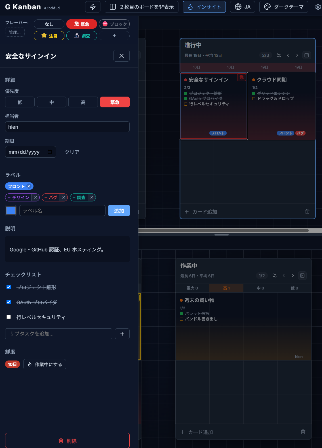Focus the ラベル名 input field
This screenshot has height=448, width=322.
62,211
